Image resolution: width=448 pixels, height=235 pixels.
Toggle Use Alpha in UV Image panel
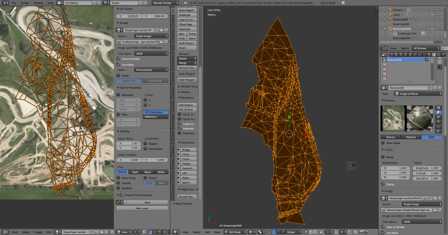click(x=118, y=64)
